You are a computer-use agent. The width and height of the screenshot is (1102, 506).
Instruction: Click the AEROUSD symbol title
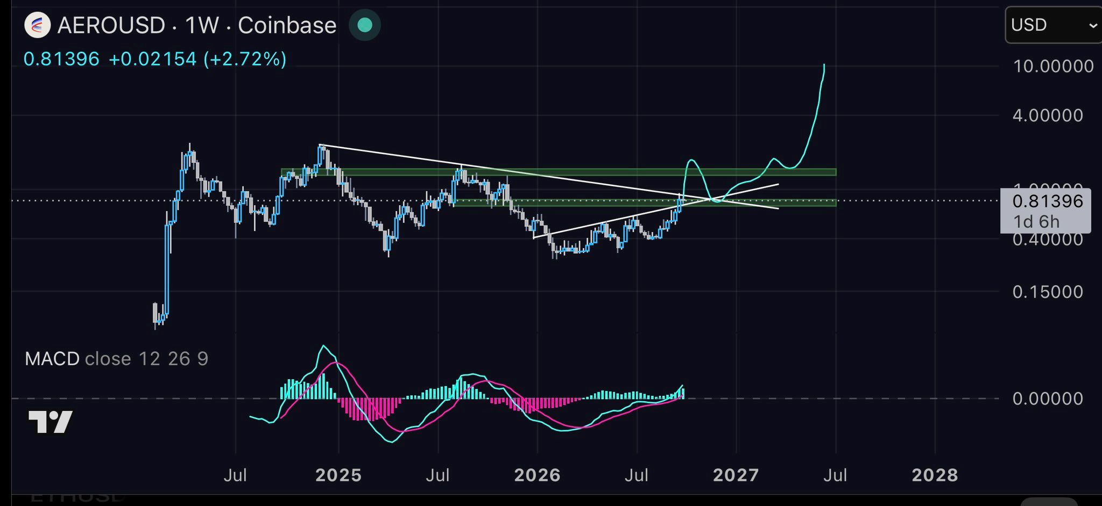(111, 25)
